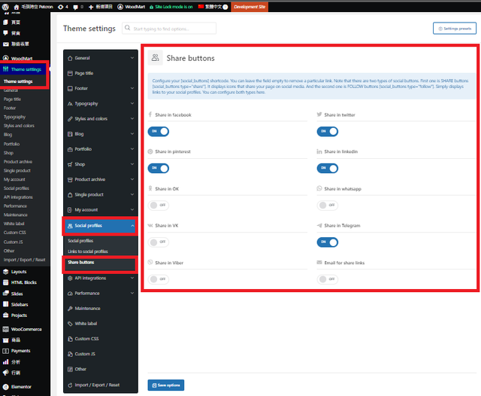The height and width of the screenshot is (396, 481).
Task: Enable the Share in whatsapp toggle
Action: pyautogui.click(x=328, y=206)
